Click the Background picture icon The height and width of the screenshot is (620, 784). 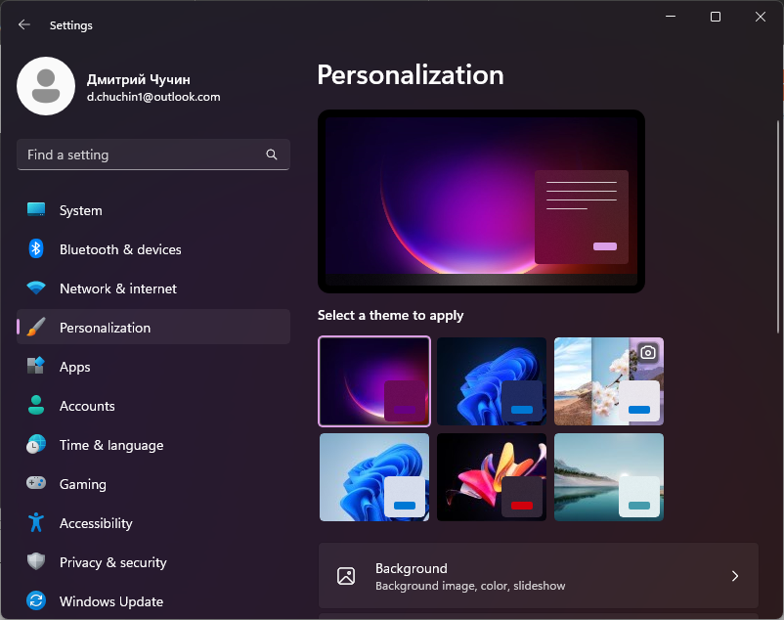346,576
